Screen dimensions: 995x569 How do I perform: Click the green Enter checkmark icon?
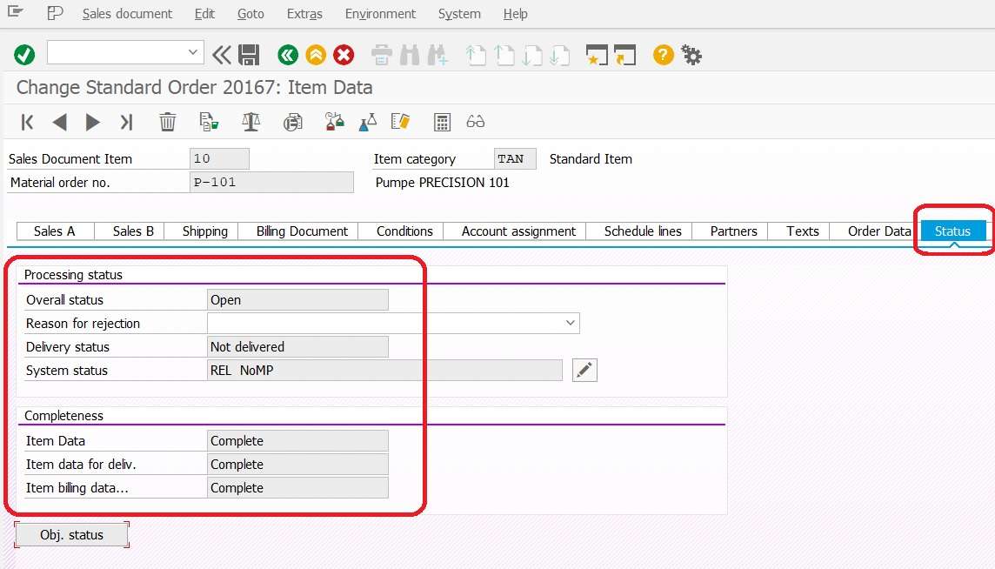(23, 54)
